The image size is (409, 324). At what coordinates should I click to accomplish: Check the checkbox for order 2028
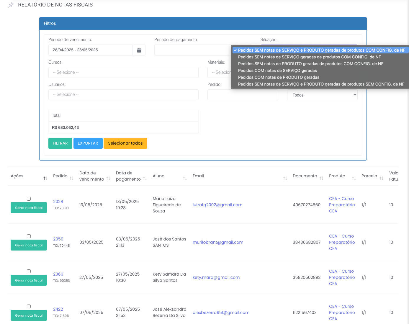click(x=29, y=199)
